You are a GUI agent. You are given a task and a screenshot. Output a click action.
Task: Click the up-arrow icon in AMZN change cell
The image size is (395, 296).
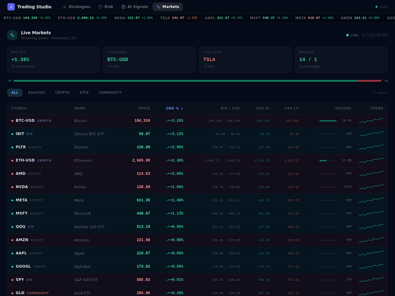click(168, 240)
